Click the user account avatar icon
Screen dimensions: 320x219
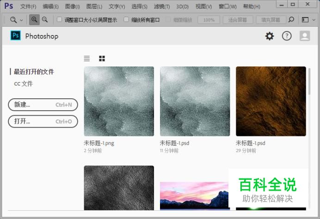305,36
